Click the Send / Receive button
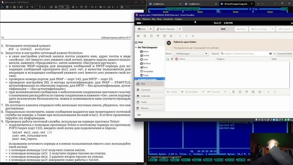Image resolution: width=293 pixels, height=165 pixels. (166, 29)
